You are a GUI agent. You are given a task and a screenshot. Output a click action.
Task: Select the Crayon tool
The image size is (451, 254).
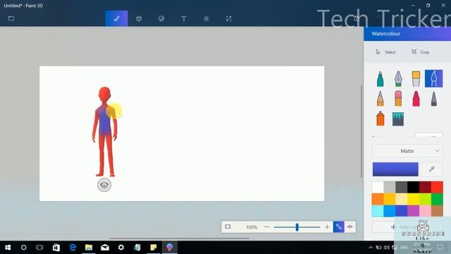click(x=416, y=99)
